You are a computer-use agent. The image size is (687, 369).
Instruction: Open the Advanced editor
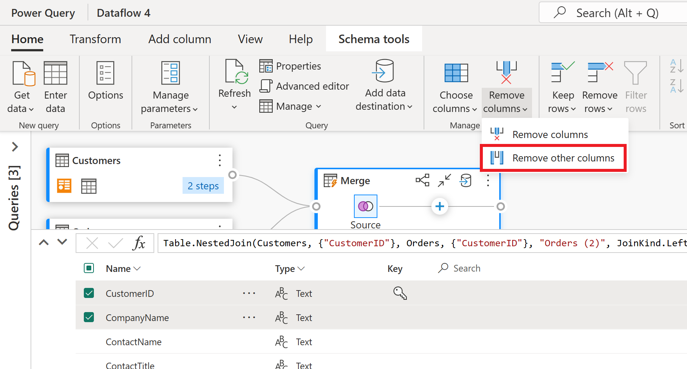304,86
